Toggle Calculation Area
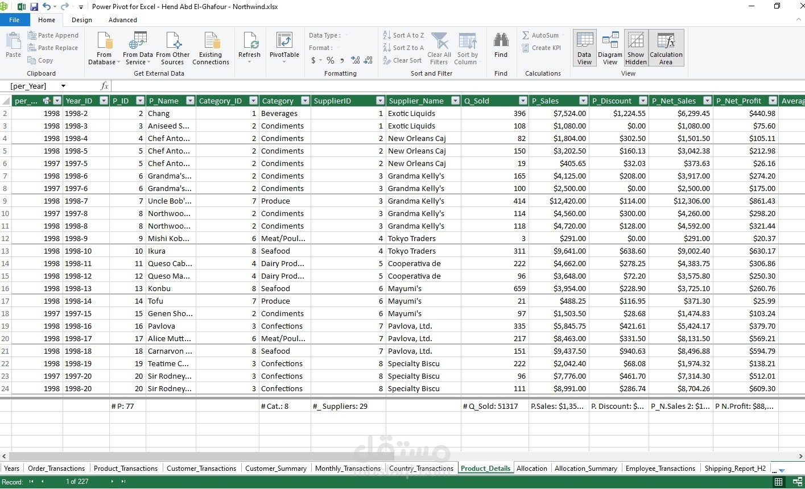Viewport: 805px width, 489px height. pos(666,48)
